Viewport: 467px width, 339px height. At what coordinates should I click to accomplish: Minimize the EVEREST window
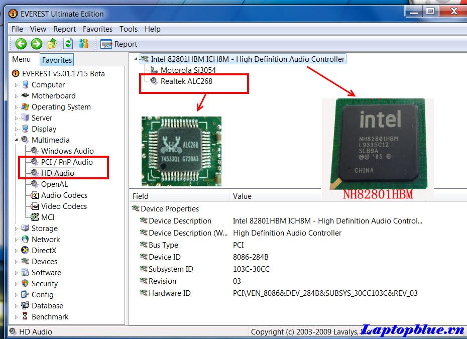click(x=414, y=12)
